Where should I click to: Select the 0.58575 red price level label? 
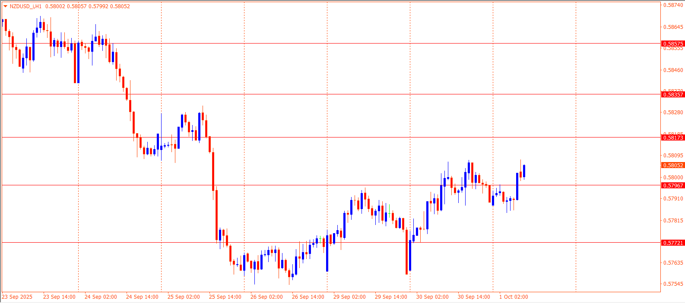tap(673, 44)
